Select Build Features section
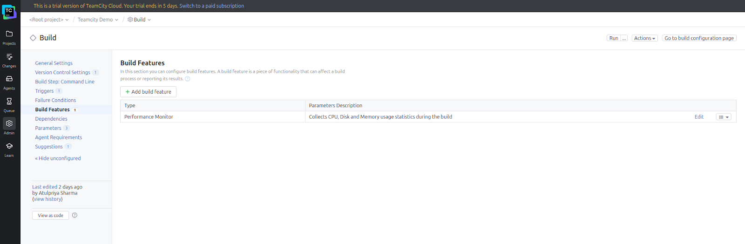The image size is (745, 244). click(53, 109)
